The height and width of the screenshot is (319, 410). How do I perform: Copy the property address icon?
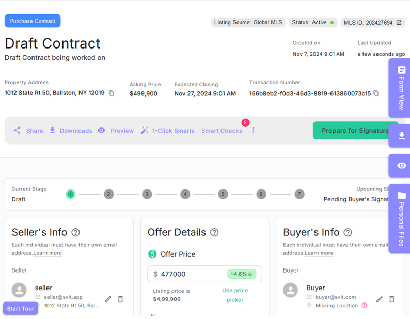[x=112, y=93]
